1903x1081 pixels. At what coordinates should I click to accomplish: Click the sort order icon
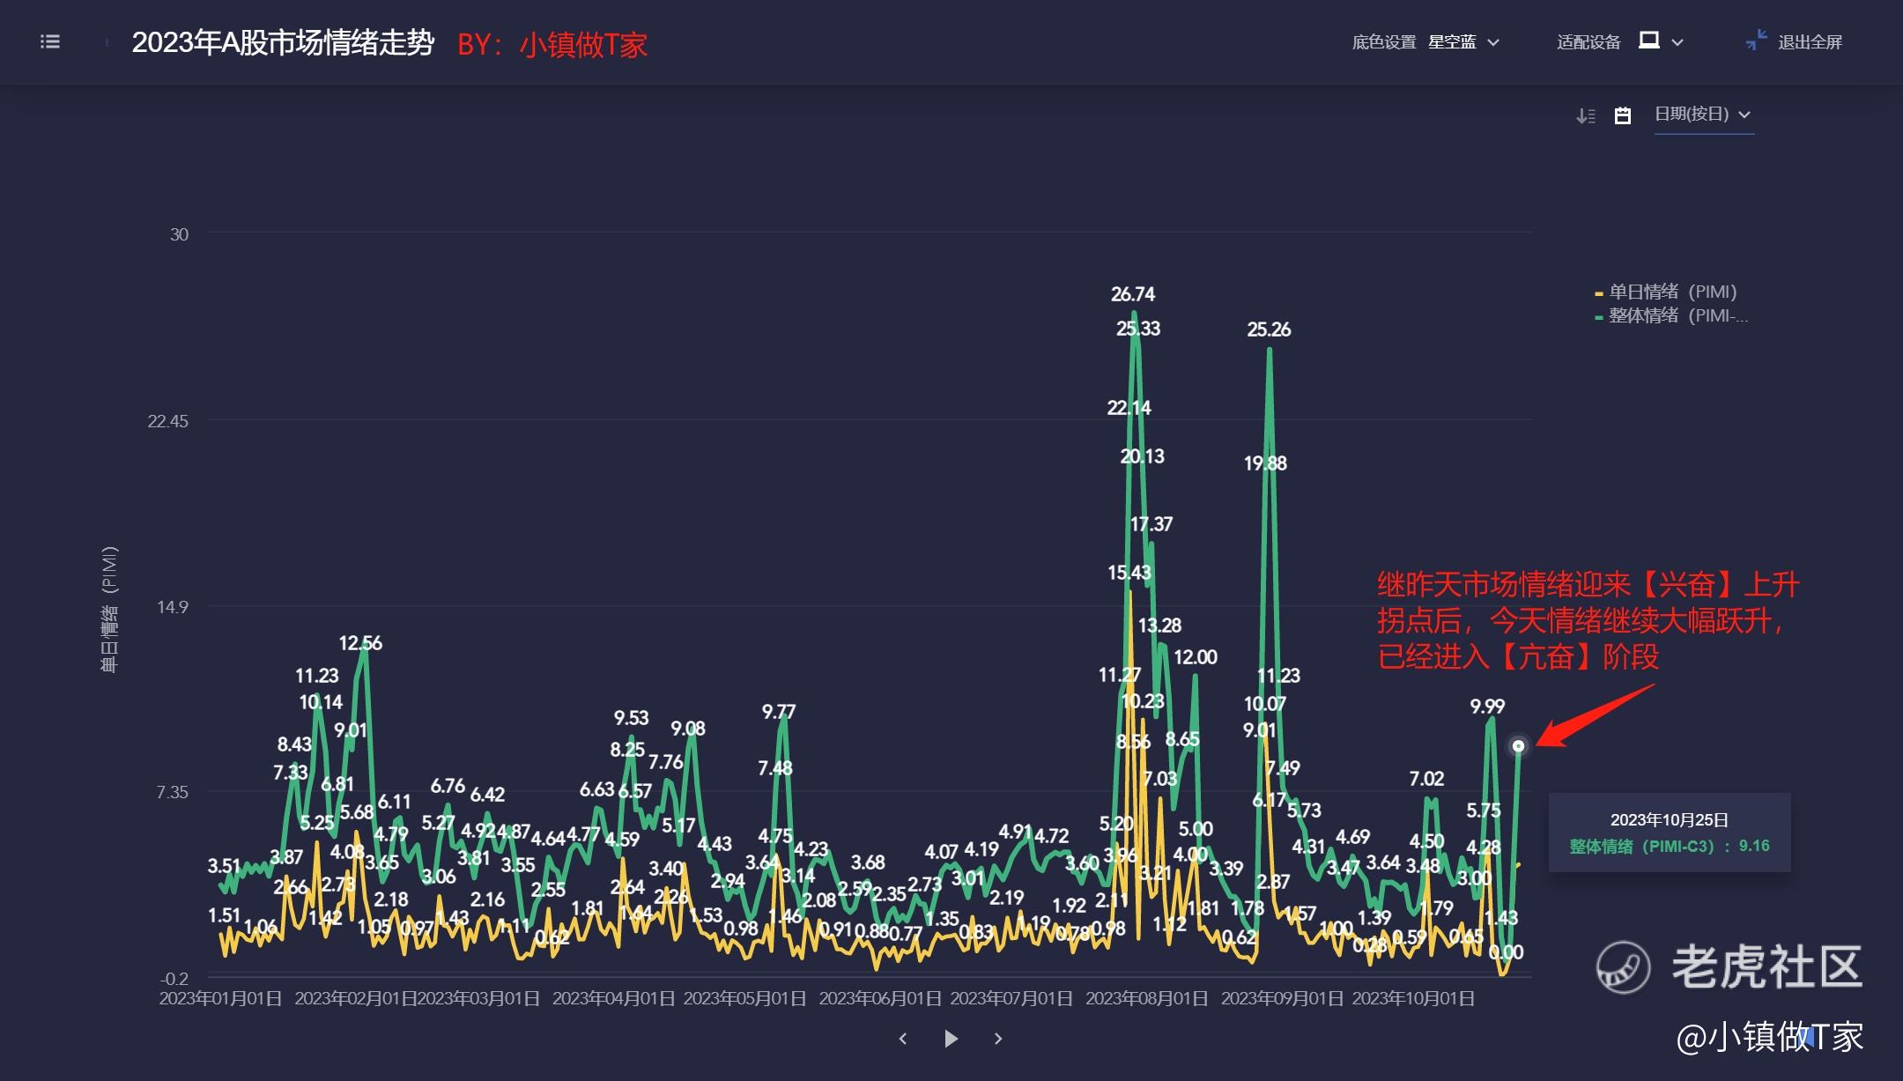point(1585,115)
